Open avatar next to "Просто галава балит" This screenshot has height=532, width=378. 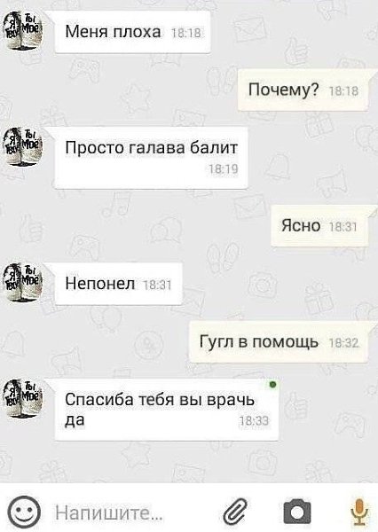[x=22, y=147]
